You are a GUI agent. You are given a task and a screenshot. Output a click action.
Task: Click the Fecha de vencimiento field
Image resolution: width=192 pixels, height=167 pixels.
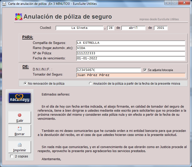coord(131,58)
